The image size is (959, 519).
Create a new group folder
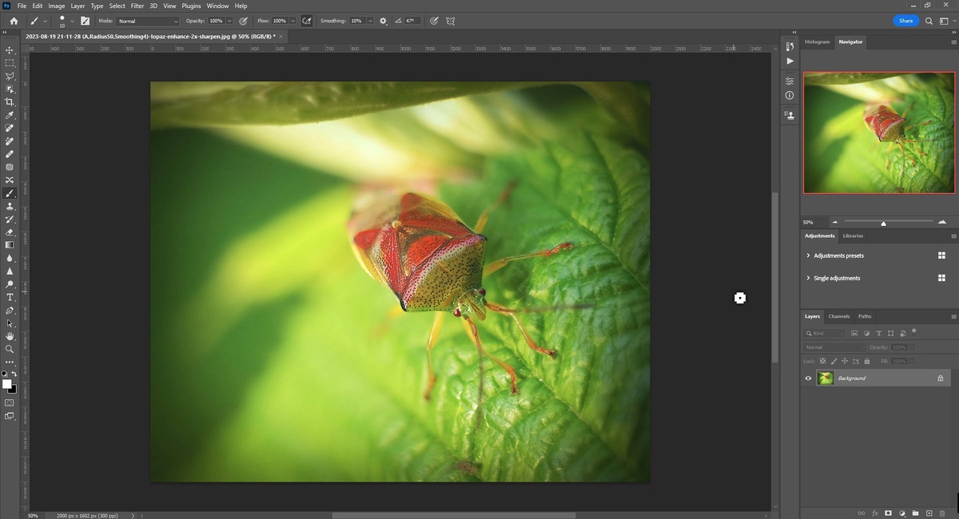915,513
